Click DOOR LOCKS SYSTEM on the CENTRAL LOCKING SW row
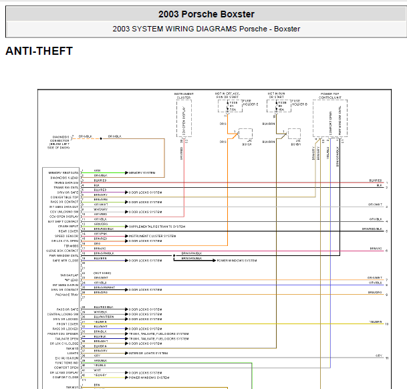The width and height of the screenshot is (407, 389). pyautogui.click(x=146, y=314)
